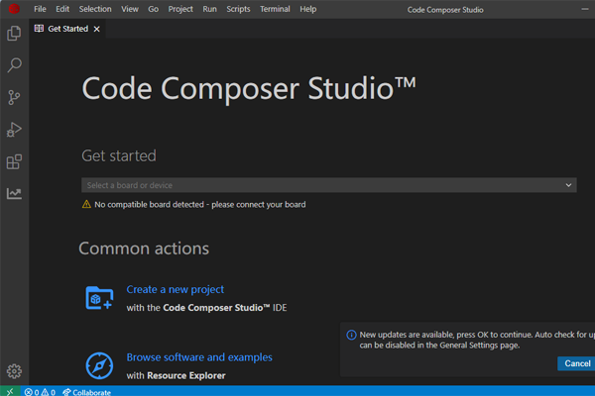595x396 pixels.
Task: Open the Terminal menu
Action: (x=275, y=9)
